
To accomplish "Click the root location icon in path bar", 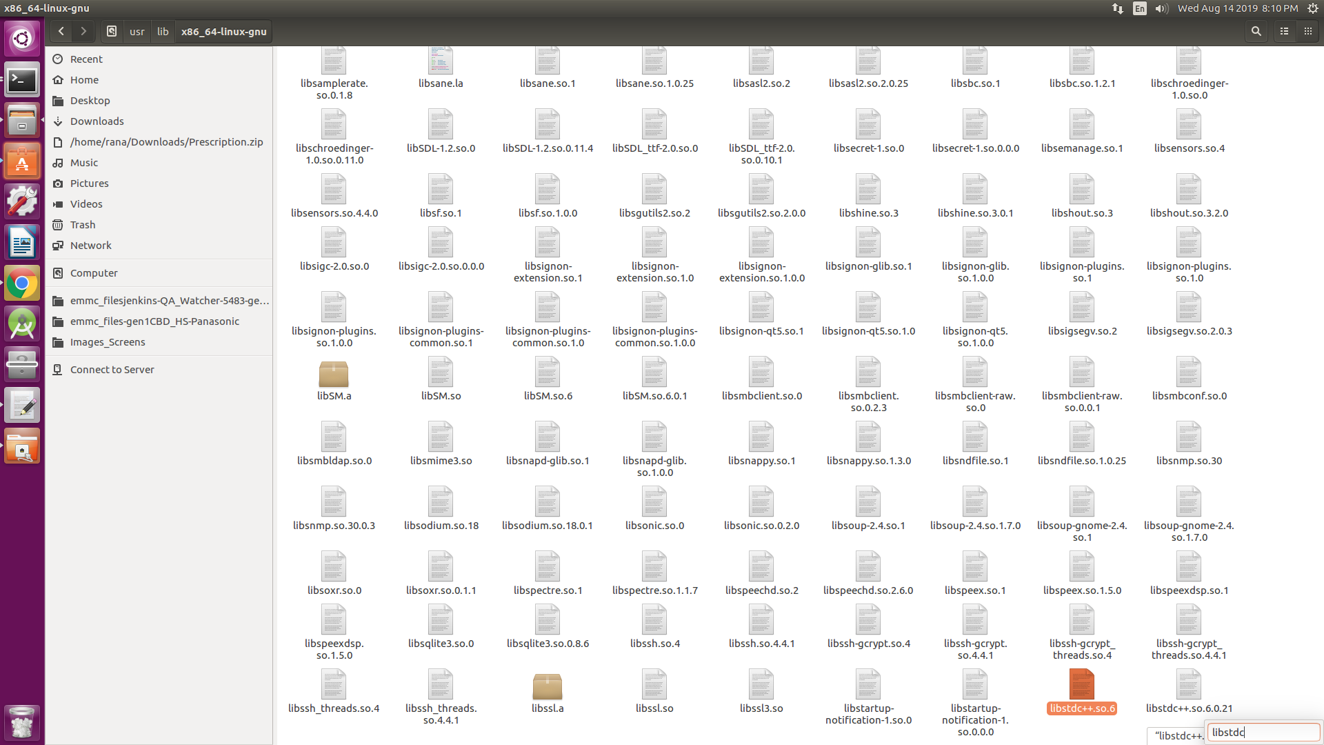I will point(112,31).
